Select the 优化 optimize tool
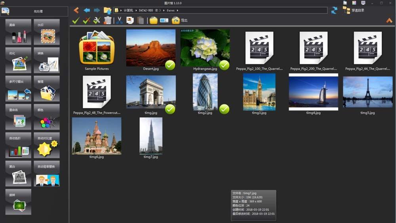Image resolution: width=396 pixels, height=223 pixels. click(x=18, y=61)
